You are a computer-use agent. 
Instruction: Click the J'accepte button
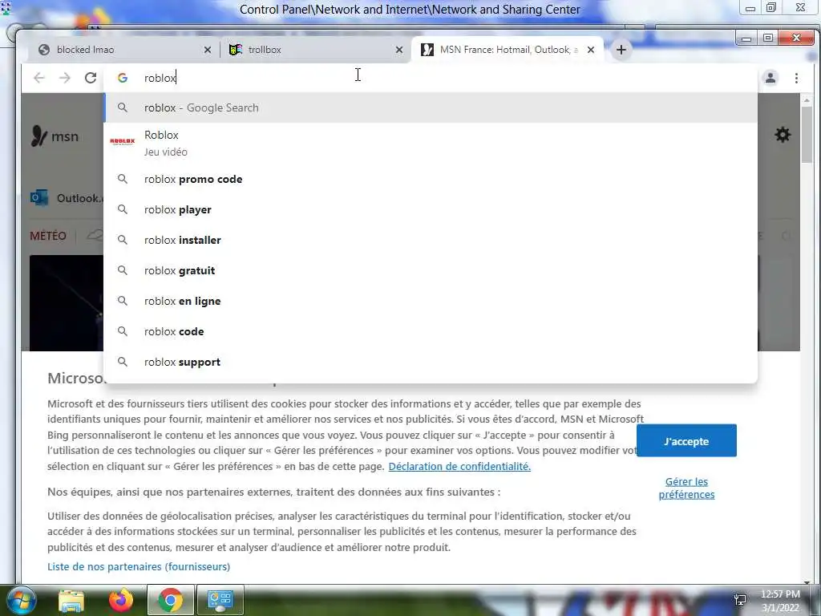(686, 441)
